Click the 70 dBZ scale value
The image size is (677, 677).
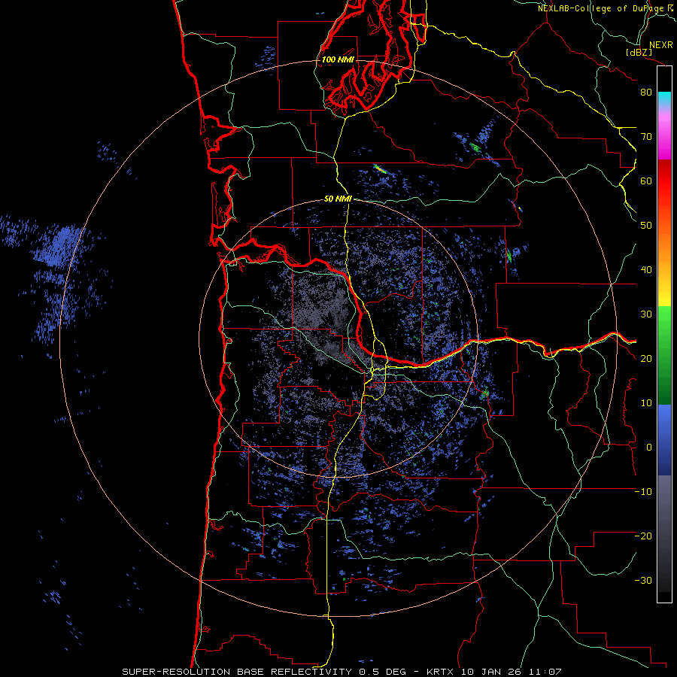pos(646,137)
